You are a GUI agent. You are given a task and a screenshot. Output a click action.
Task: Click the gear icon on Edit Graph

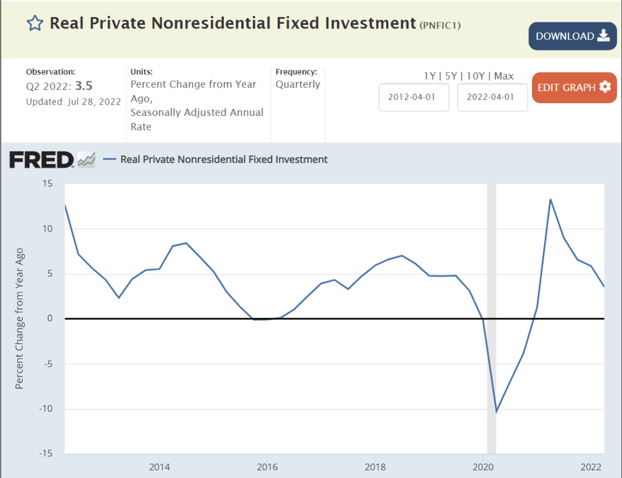click(x=604, y=87)
